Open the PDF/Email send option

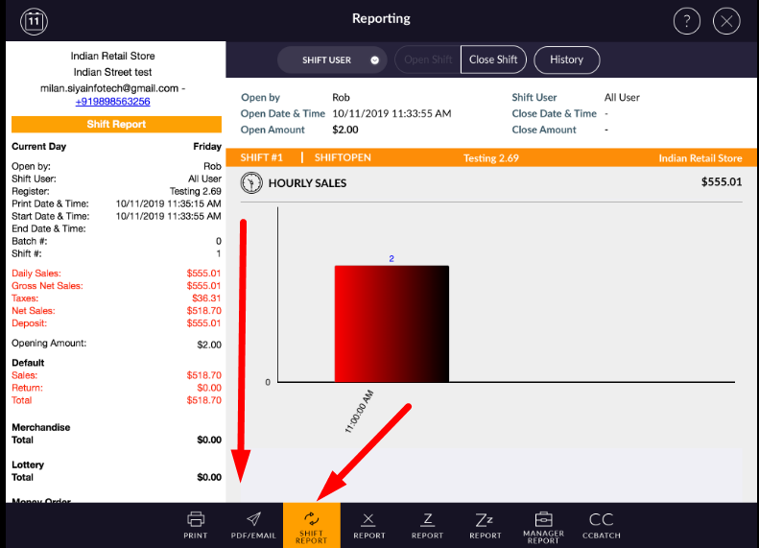[x=253, y=524]
